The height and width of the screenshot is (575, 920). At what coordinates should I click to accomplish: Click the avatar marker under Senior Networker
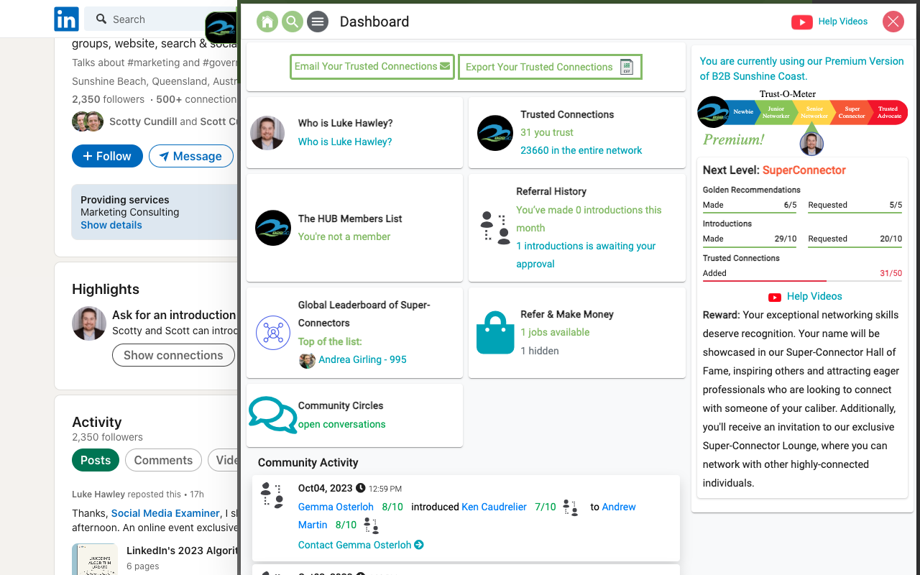[811, 143]
